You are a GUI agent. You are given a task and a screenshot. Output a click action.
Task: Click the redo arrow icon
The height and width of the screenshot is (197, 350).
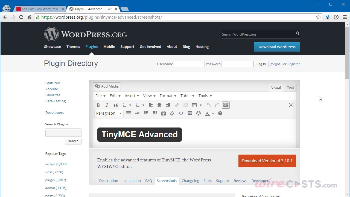217,105
